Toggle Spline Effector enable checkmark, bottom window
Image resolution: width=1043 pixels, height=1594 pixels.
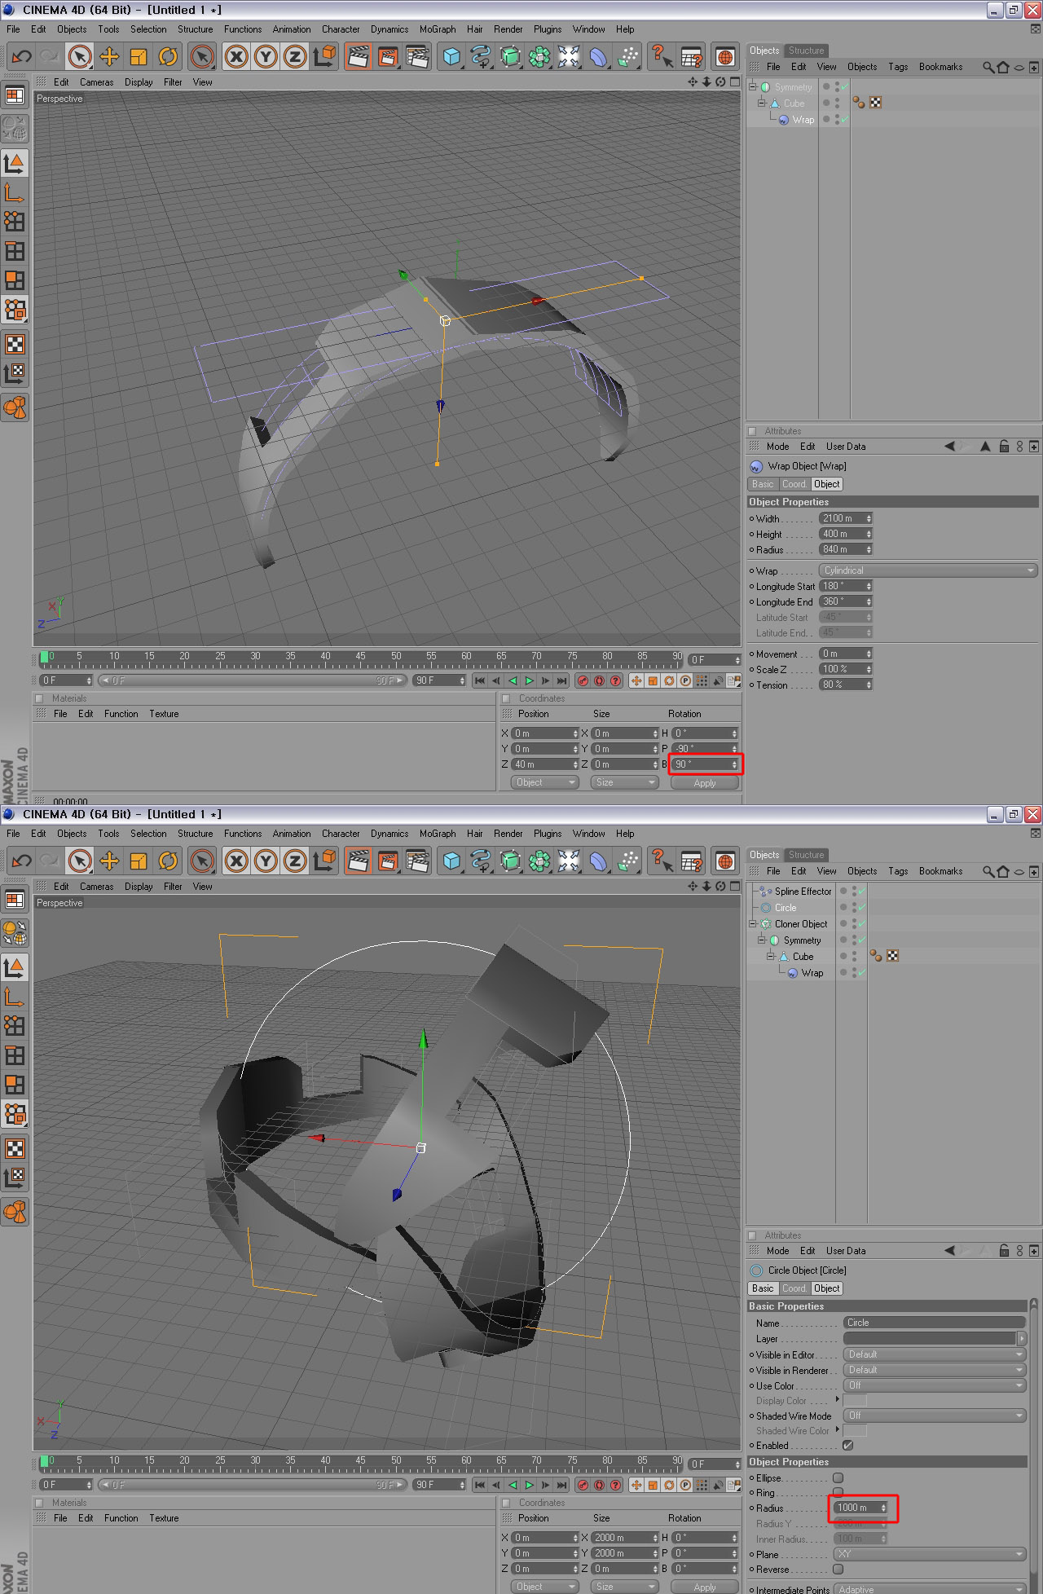point(862,892)
